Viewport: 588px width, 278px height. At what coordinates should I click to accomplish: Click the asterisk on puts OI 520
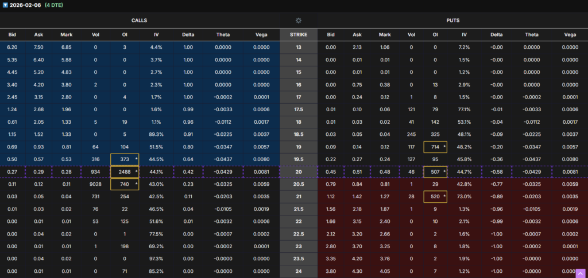[x=444, y=197]
